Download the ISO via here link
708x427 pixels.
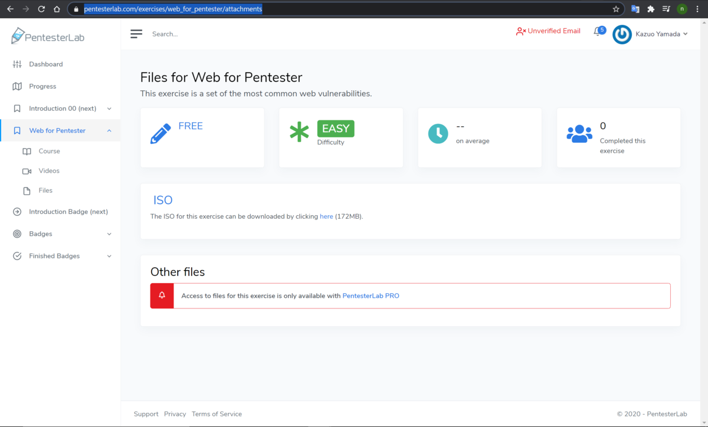click(x=326, y=216)
